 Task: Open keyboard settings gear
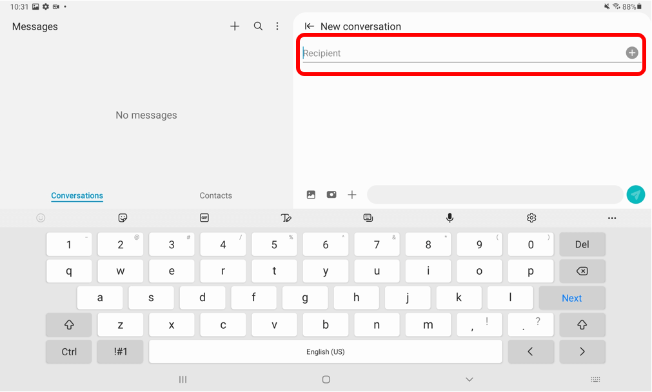click(531, 218)
